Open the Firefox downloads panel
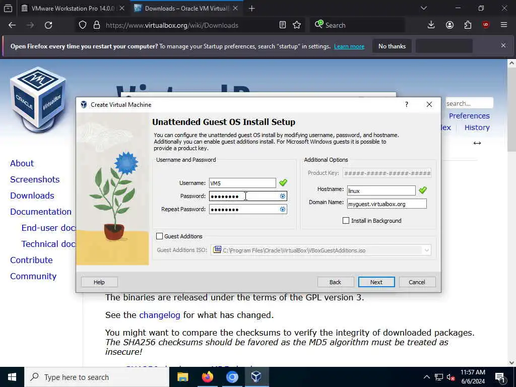Screen dimensions: 516x387 coord(431,25)
